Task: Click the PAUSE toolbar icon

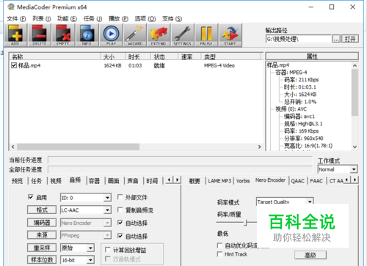Action: 206,35
